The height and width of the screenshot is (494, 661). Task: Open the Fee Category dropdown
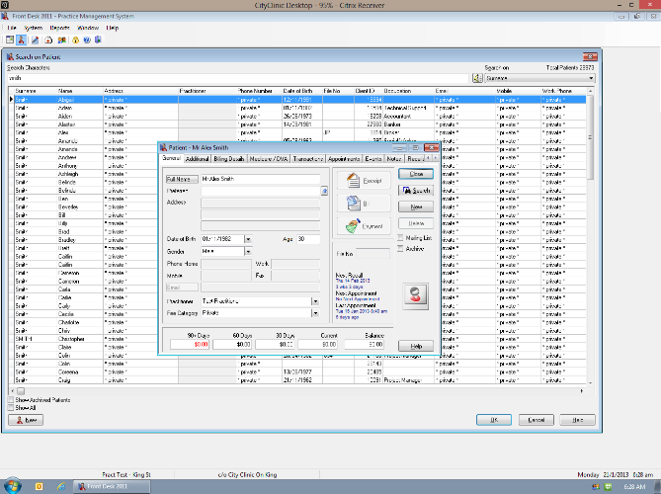click(314, 313)
